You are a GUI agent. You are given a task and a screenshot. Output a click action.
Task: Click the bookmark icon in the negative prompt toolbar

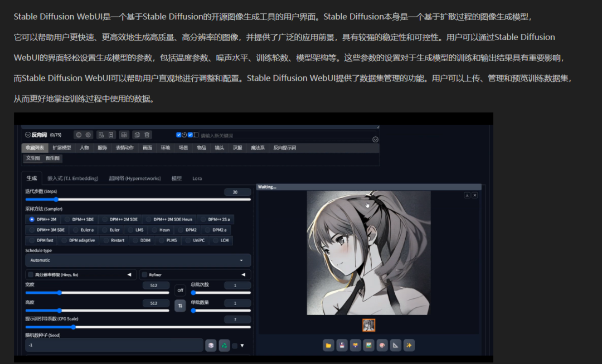click(111, 135)
